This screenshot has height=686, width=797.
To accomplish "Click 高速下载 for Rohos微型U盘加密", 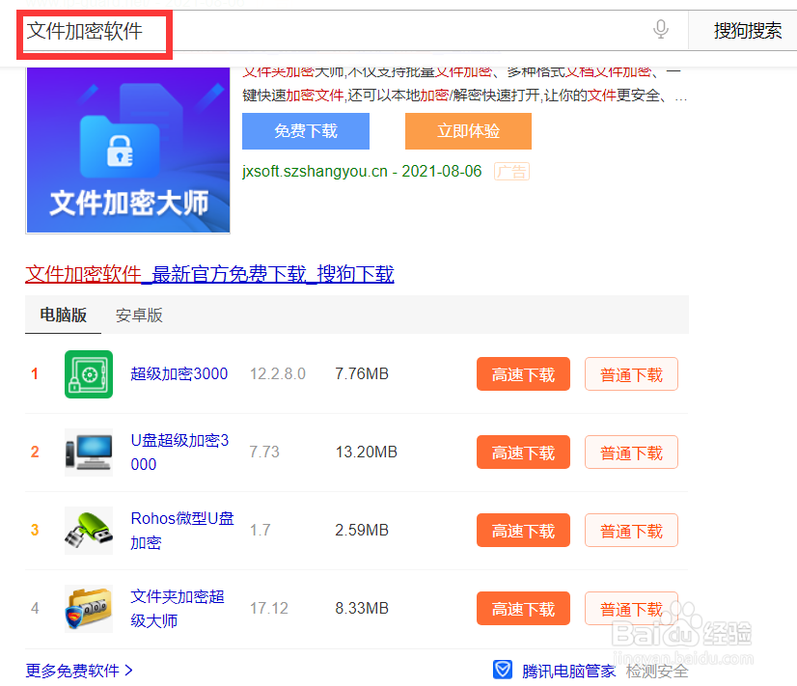I will pyautogui.click(x=523, y=531).
